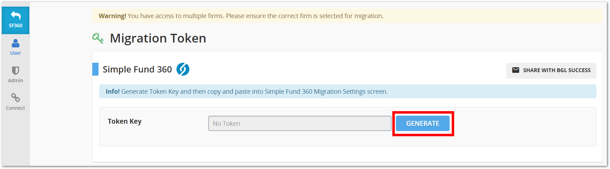Click the Token Key label
The width and height of the screenshot is (610, 169).
tap(124, 121)
